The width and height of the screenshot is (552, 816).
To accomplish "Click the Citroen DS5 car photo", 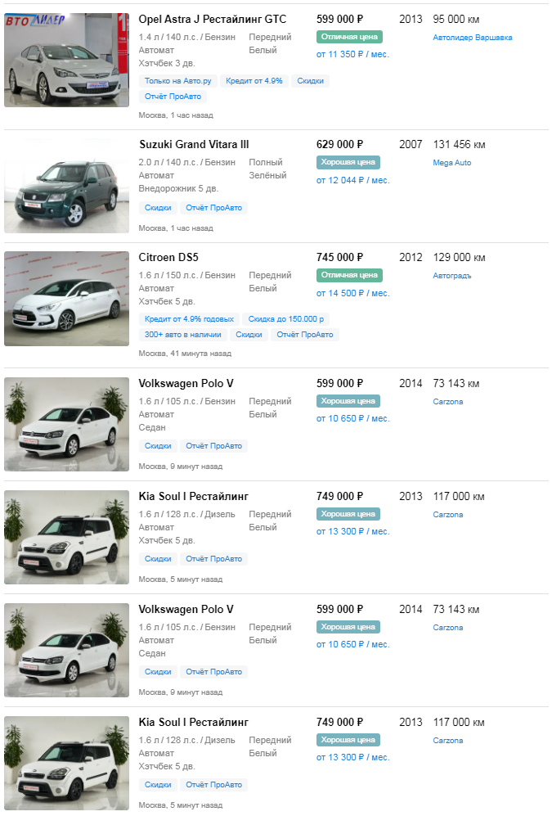I will tap(66, 299).
